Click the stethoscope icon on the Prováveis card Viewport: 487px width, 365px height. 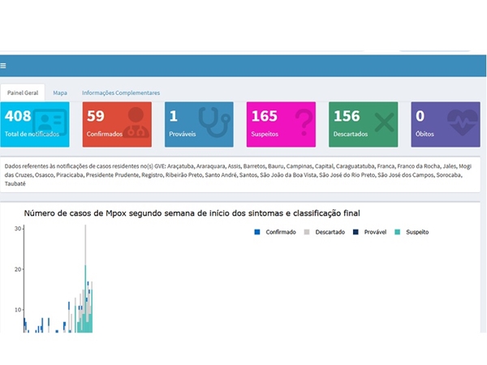pos(214,123)
